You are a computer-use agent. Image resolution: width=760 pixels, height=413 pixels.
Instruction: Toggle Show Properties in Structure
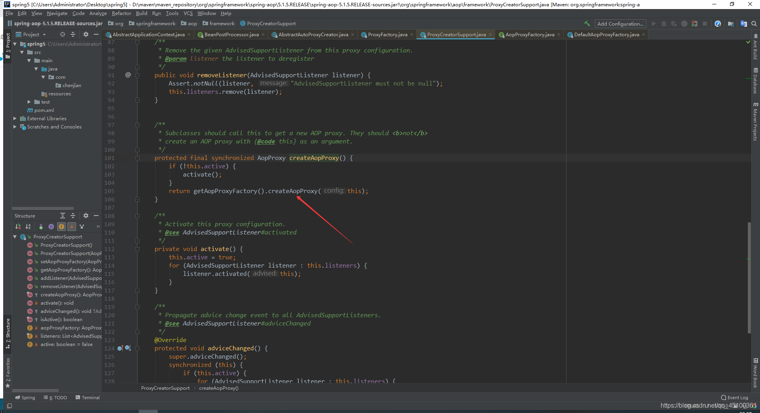click(x=51, y=227)
